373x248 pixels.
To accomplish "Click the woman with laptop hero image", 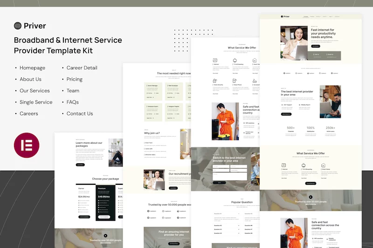I will coord(294,43).
